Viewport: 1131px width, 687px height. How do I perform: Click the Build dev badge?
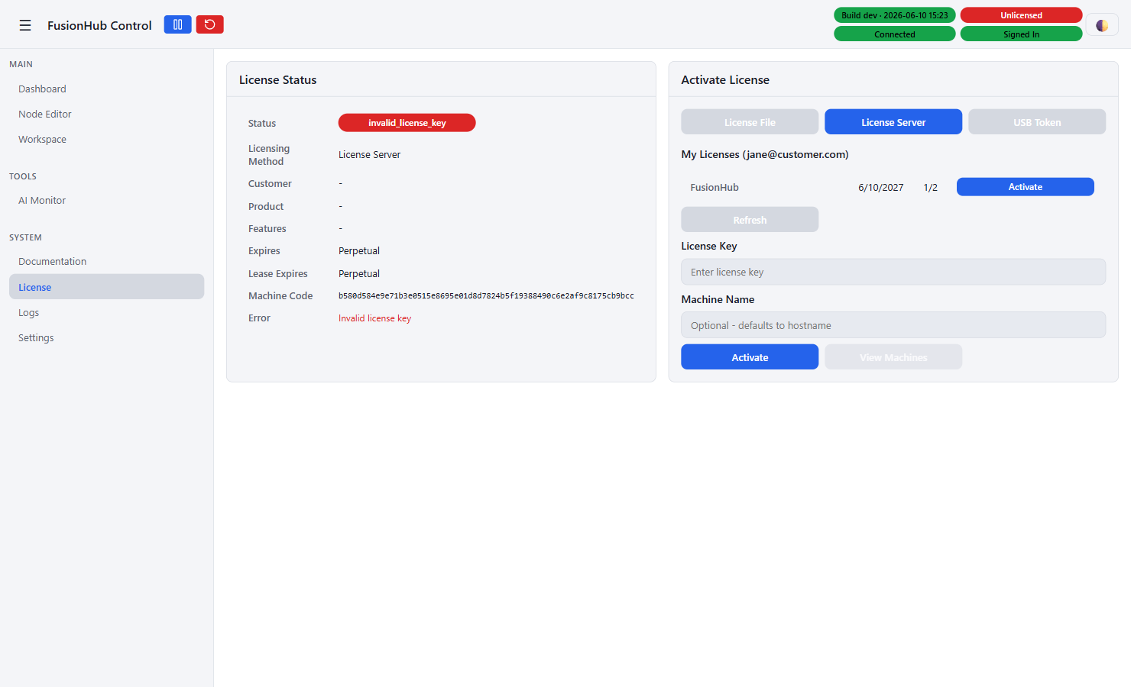pyautogui.click(x=895, y=15)
